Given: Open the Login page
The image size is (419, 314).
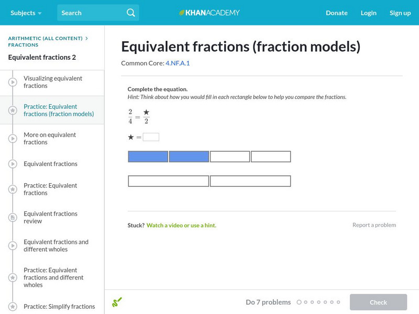Looking at the screenshot, I should tap(368, 13).
